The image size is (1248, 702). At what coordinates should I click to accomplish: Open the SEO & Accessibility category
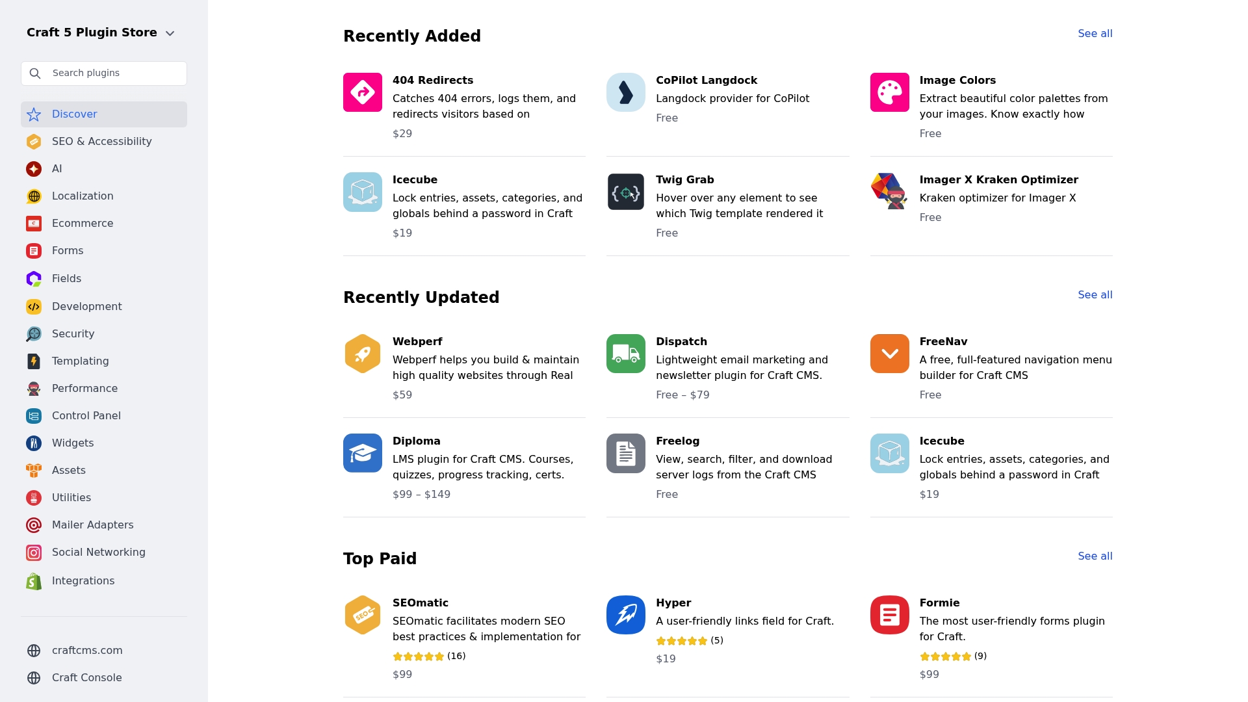click(x=101, y=142)
